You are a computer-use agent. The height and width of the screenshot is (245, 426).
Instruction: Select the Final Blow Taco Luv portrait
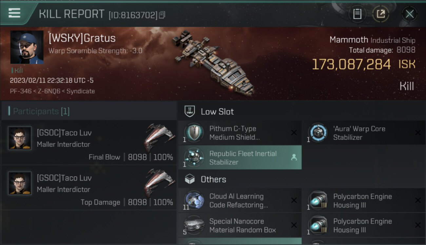[20, 138]
